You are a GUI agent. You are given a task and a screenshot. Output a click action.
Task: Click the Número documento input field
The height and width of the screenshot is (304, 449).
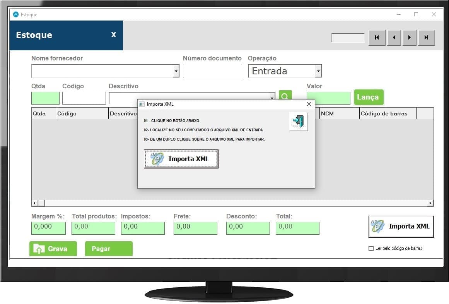point(212,71)
